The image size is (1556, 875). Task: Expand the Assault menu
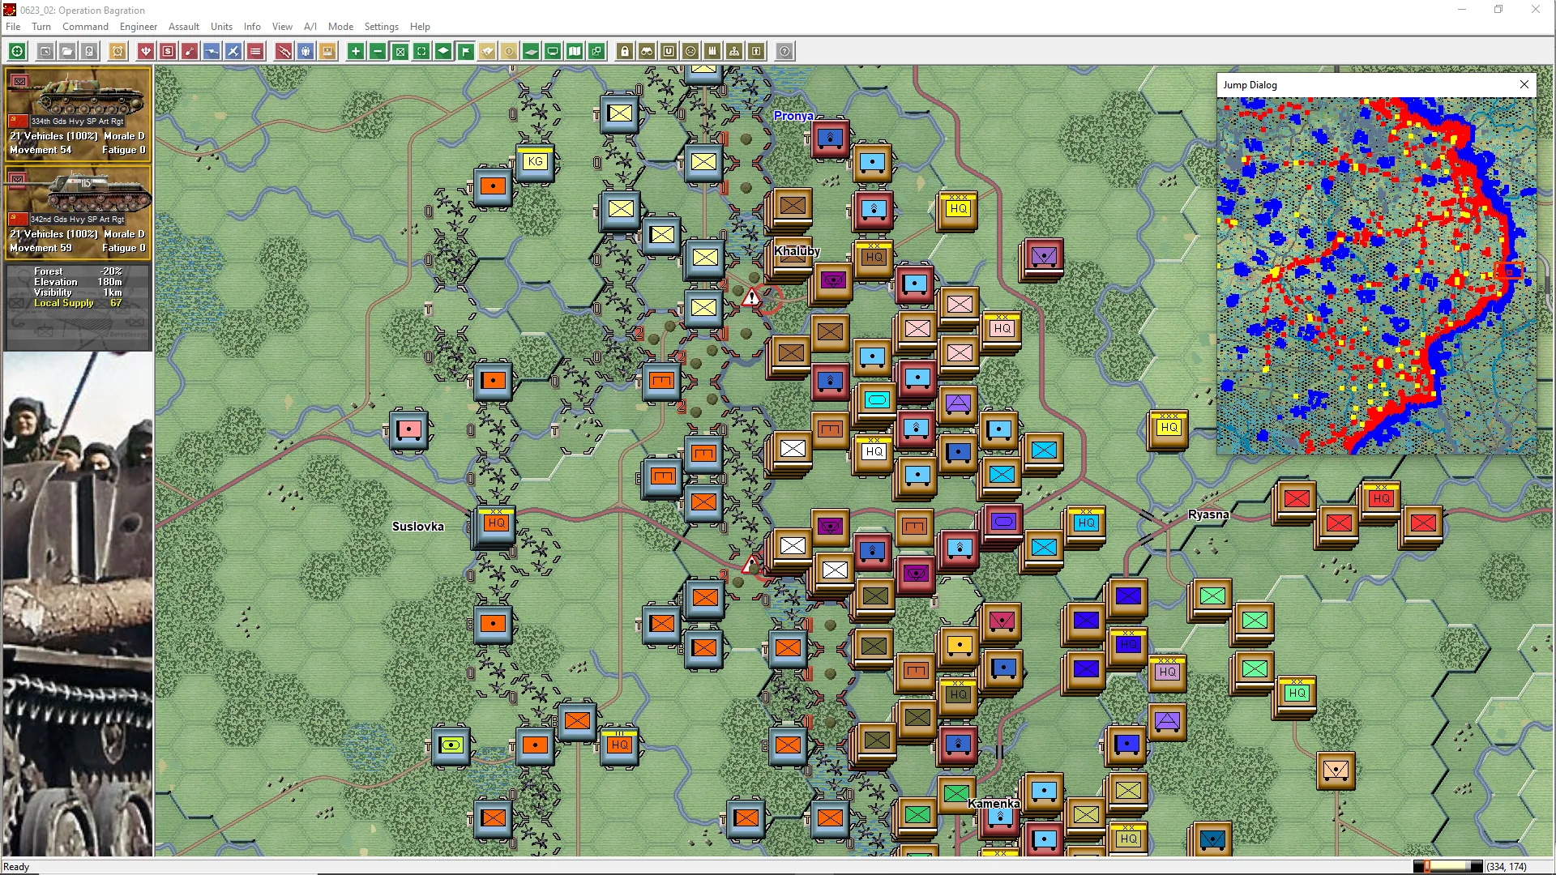click(183, 26)
